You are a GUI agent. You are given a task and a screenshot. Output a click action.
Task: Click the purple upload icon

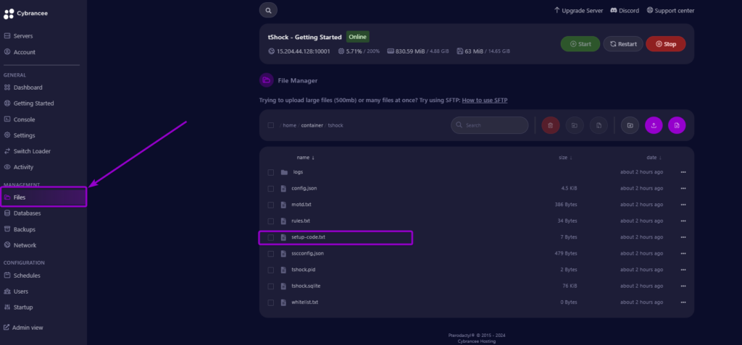[x=654, y=125]
